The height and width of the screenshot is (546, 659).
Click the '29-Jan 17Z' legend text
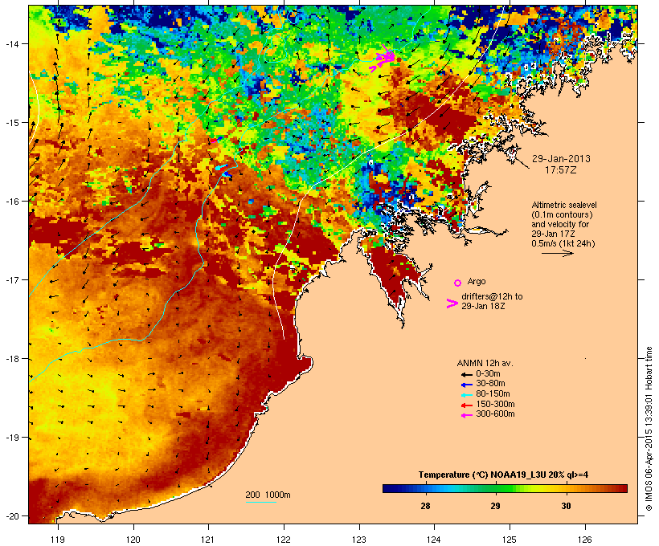[553, 234]
